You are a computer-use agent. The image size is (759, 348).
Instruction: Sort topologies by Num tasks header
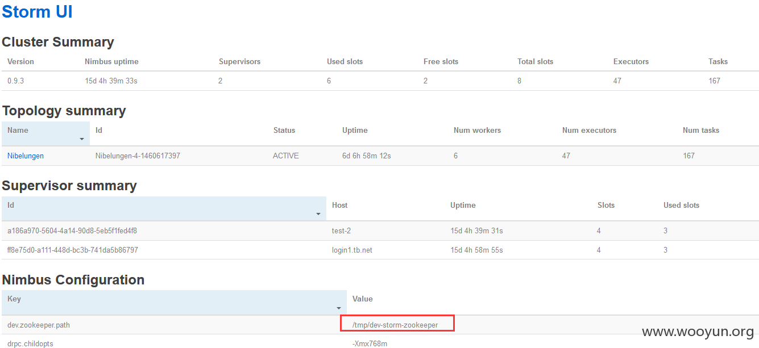click(701, 130)
